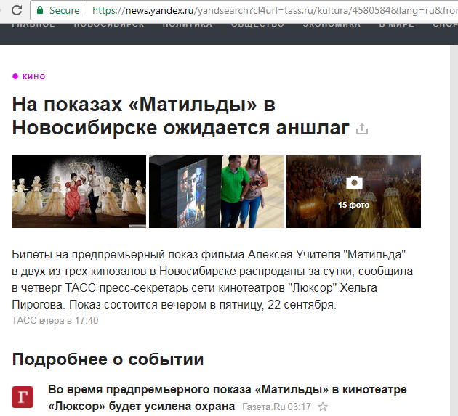
Task: Open the ТАСС source link under summary
Action: [26, 320]
